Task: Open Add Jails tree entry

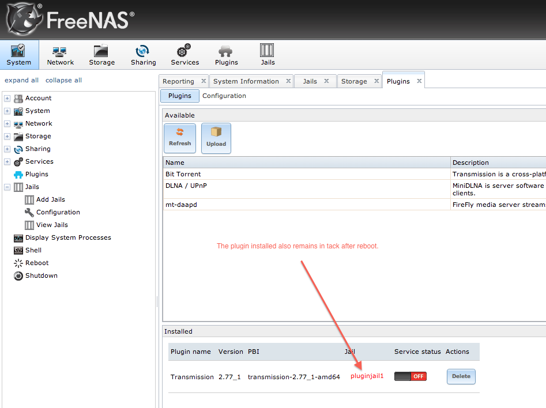Action: [x=51, y=199]
